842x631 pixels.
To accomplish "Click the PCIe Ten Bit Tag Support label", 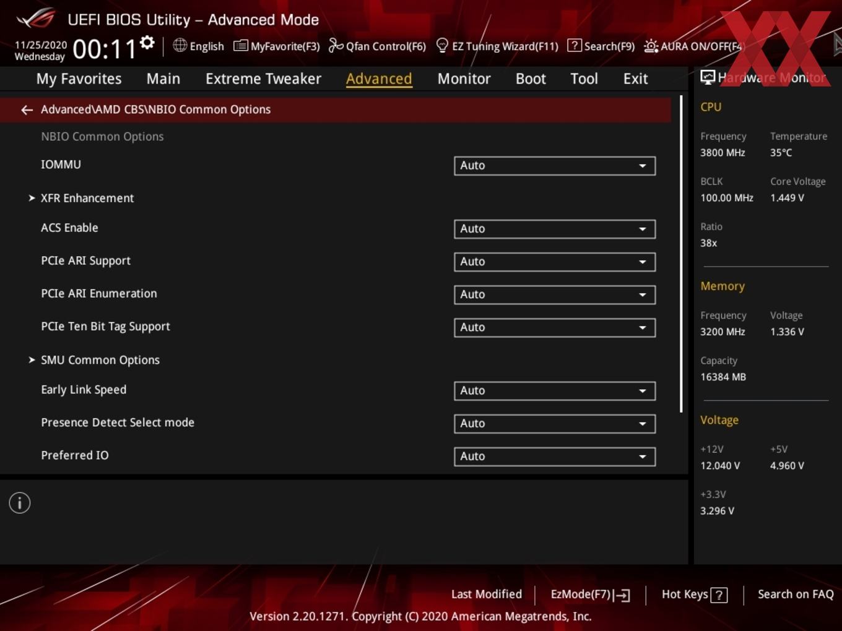I will (105, 327).
